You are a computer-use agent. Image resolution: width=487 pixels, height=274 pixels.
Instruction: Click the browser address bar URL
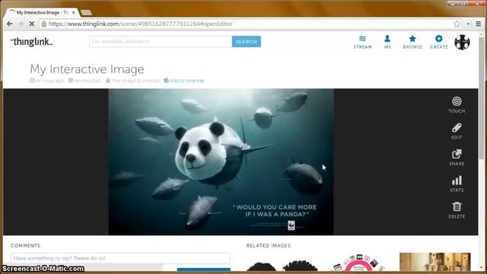point(140,24)
